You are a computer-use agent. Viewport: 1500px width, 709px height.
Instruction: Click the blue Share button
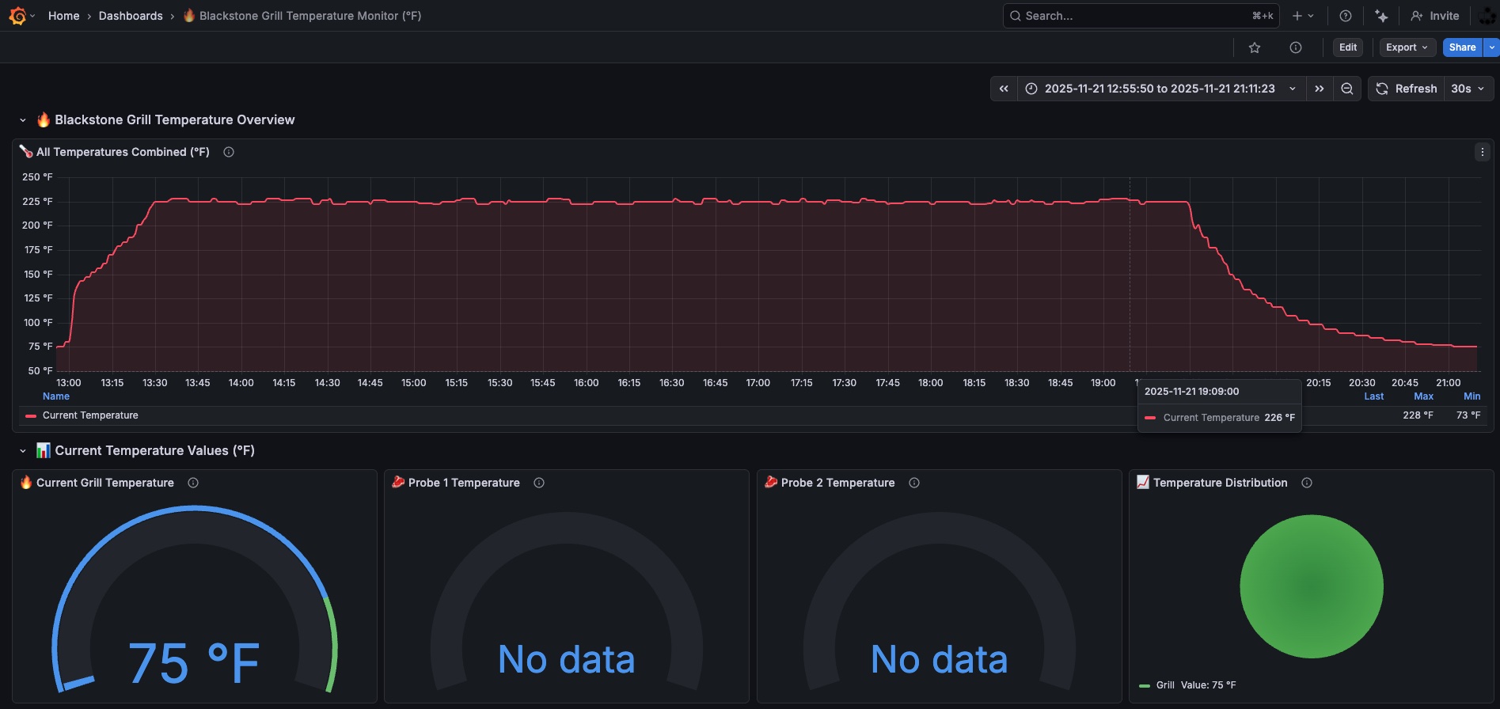pyautogui.click(x=1462, y=47)
